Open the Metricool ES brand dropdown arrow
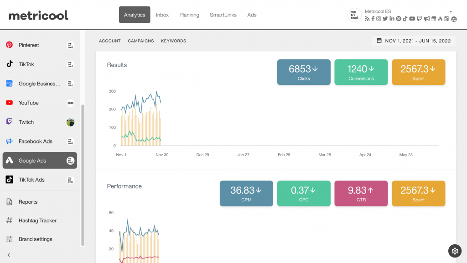 point(451,12)
